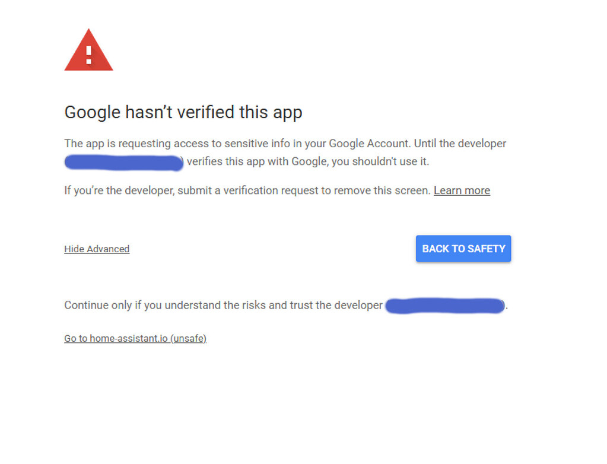This screenshot has height=464, width=607.
Task: Collapse advanced options via Hide Advanced
Action: (x=97, y=249)
